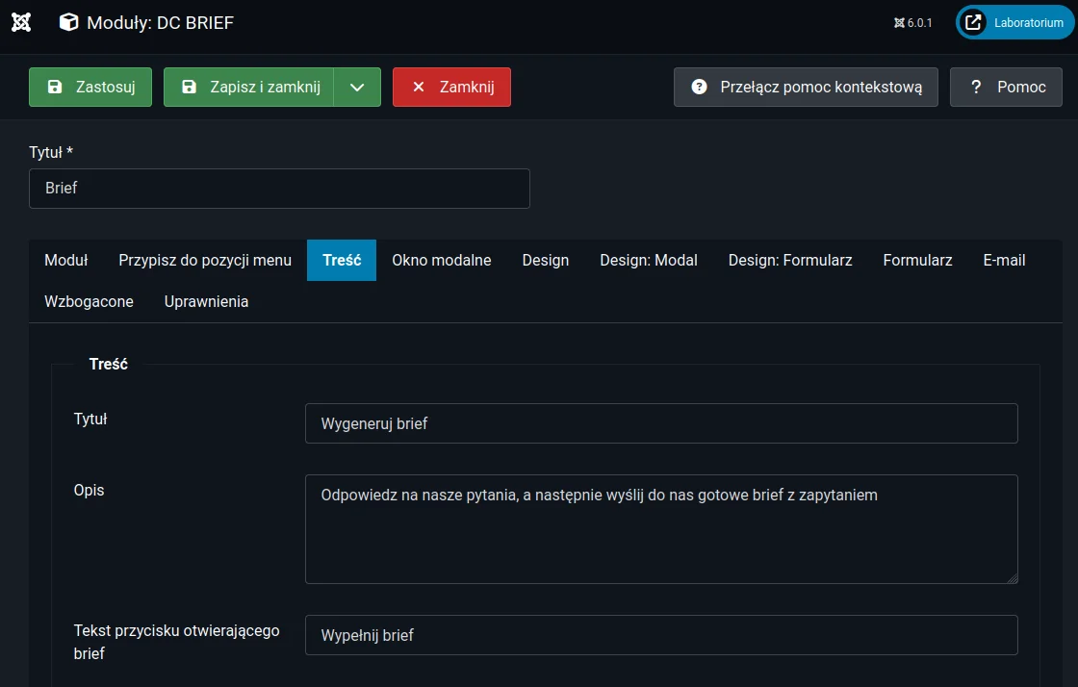Click Zastosuj save button
Screen dimensions: 1078x687
pos(90,87)
